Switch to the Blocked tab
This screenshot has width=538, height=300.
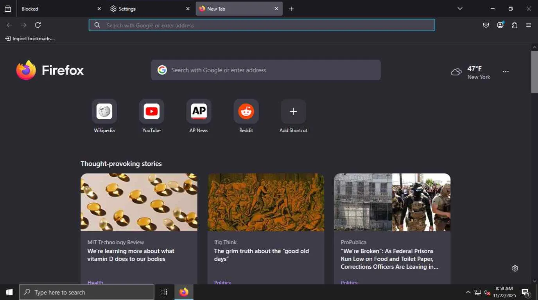point(61,9)
